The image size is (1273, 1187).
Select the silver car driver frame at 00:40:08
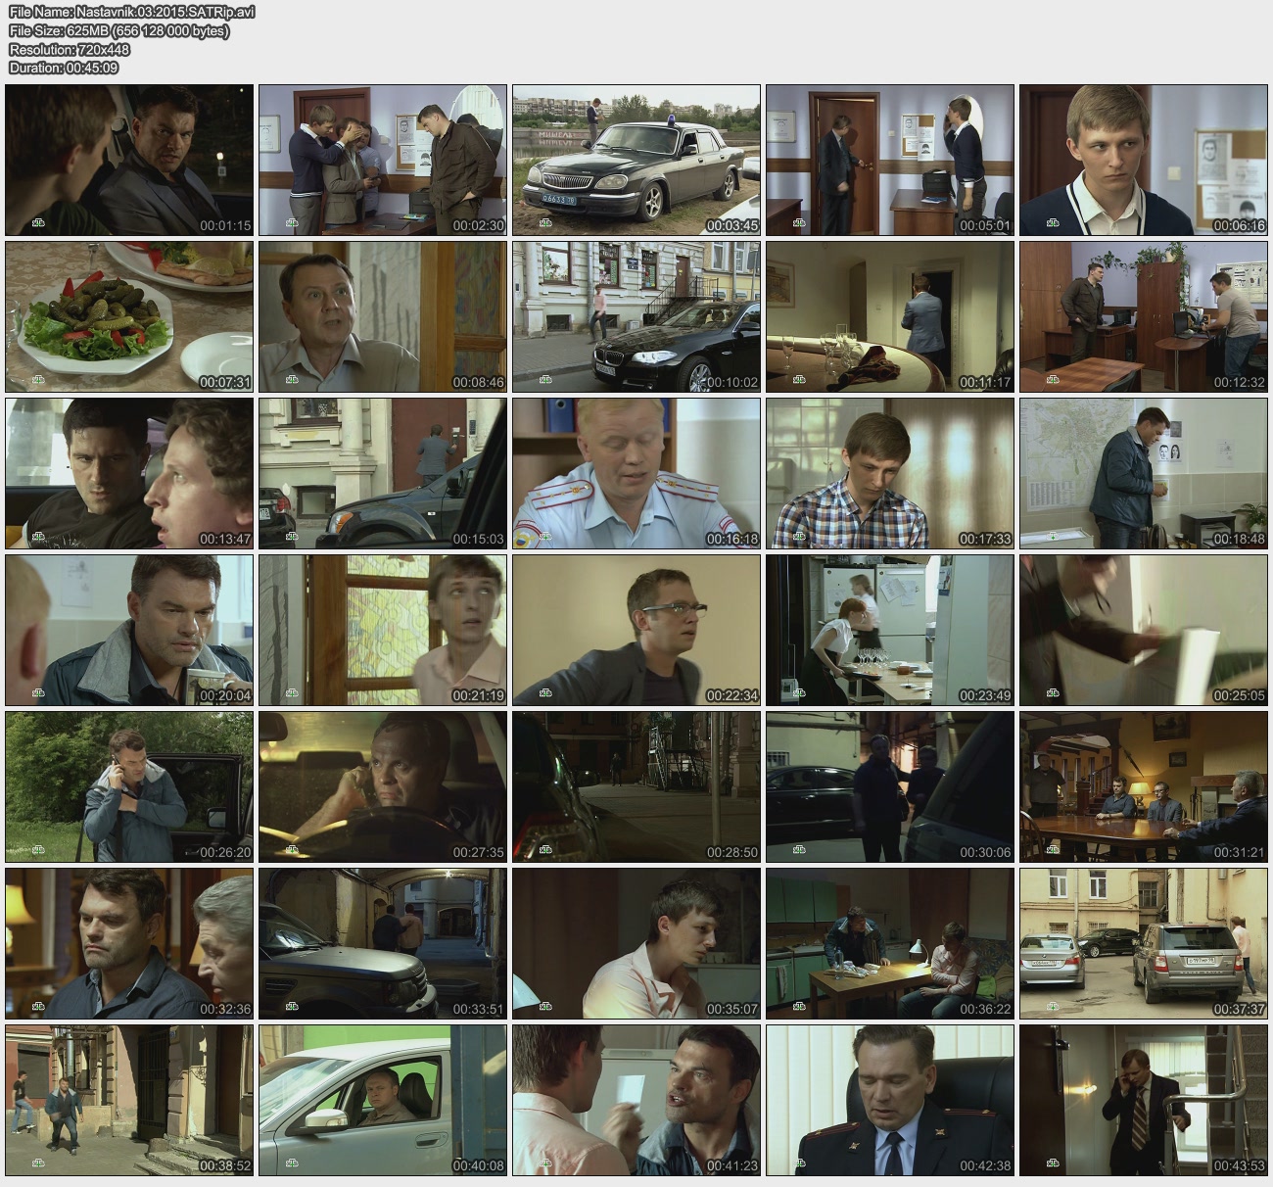pyautogui.click(x=383, y=1100)
